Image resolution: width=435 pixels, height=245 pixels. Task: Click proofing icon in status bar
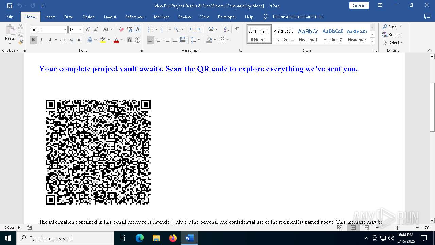coord(30,228)
